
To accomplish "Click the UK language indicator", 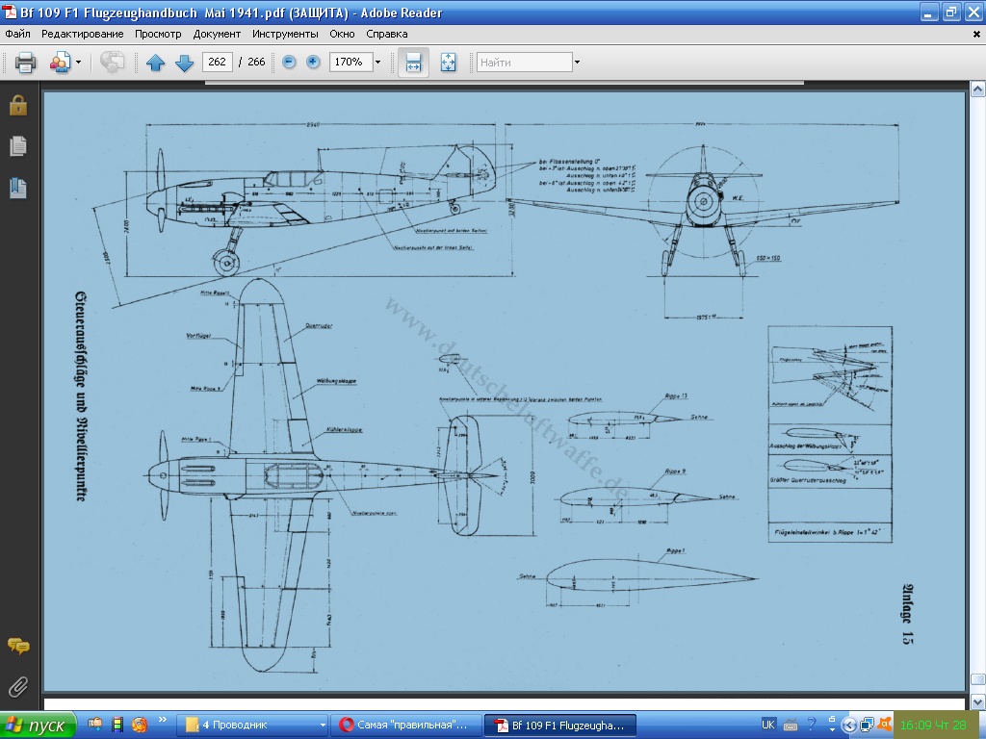I will pos(767,725).
